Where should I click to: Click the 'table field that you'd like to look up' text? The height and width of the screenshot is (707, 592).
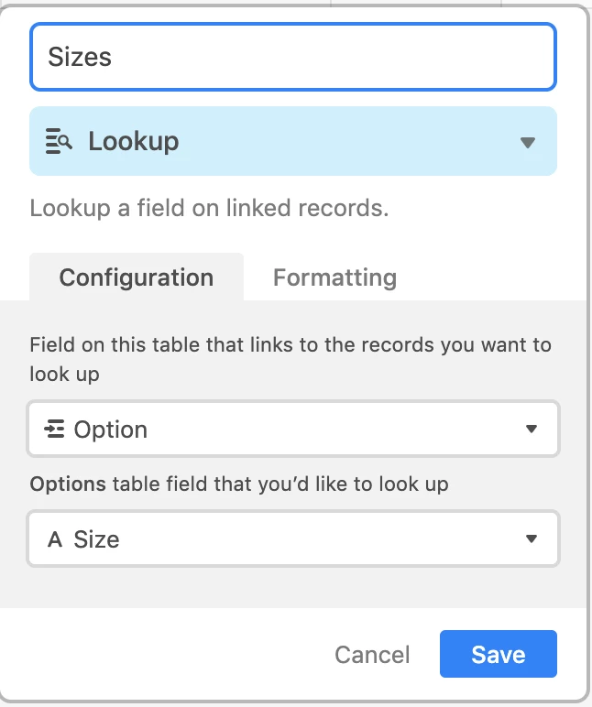pos(280,484)
